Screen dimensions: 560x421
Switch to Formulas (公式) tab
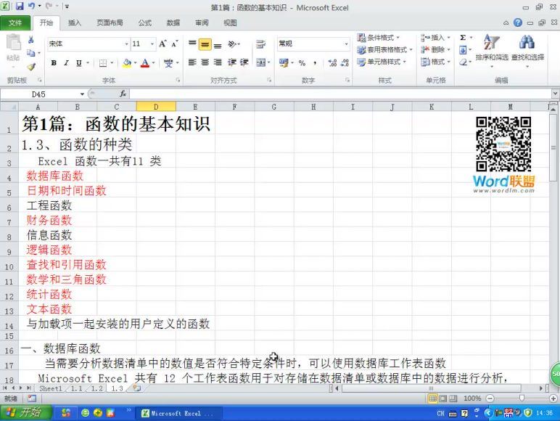[x=144, y=23]
